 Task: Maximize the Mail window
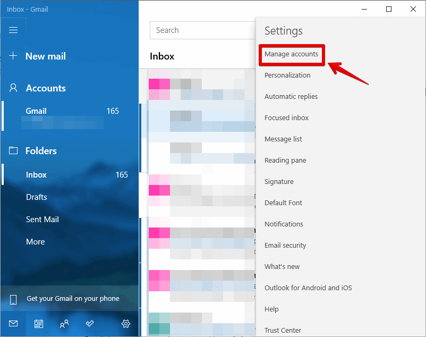[x=389, y=9]
